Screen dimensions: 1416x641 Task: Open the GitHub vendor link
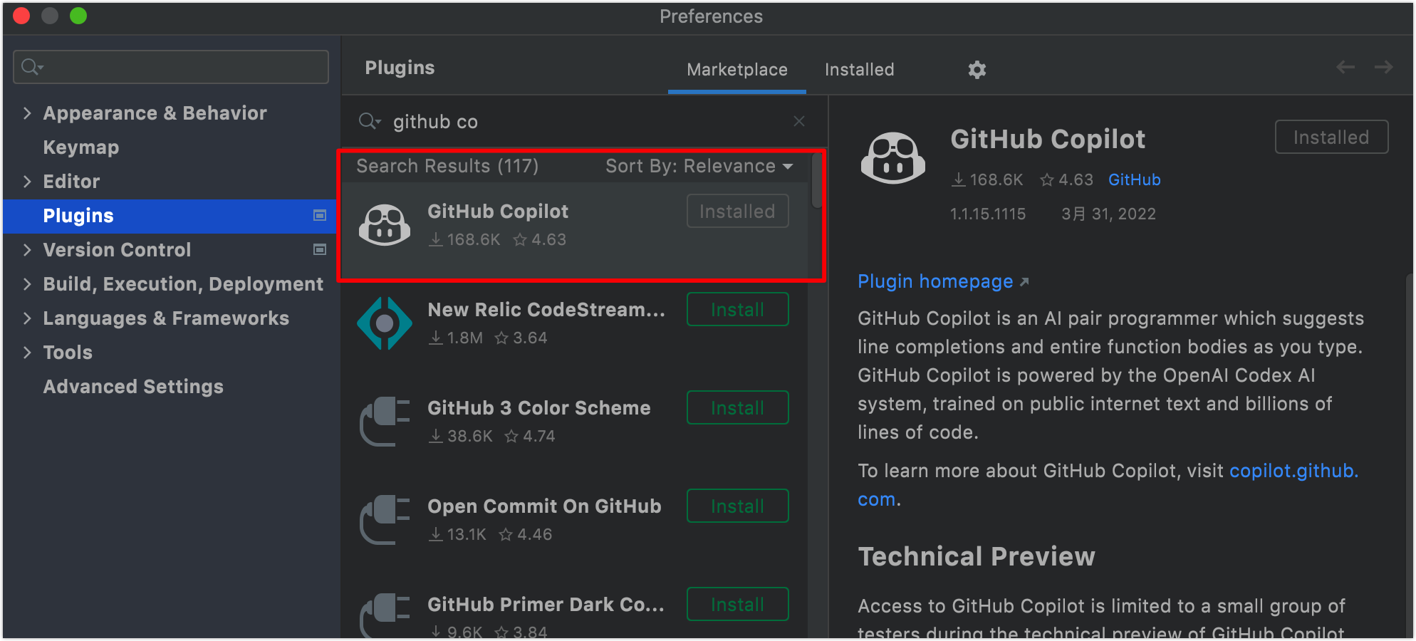[x=1134, y=179]
